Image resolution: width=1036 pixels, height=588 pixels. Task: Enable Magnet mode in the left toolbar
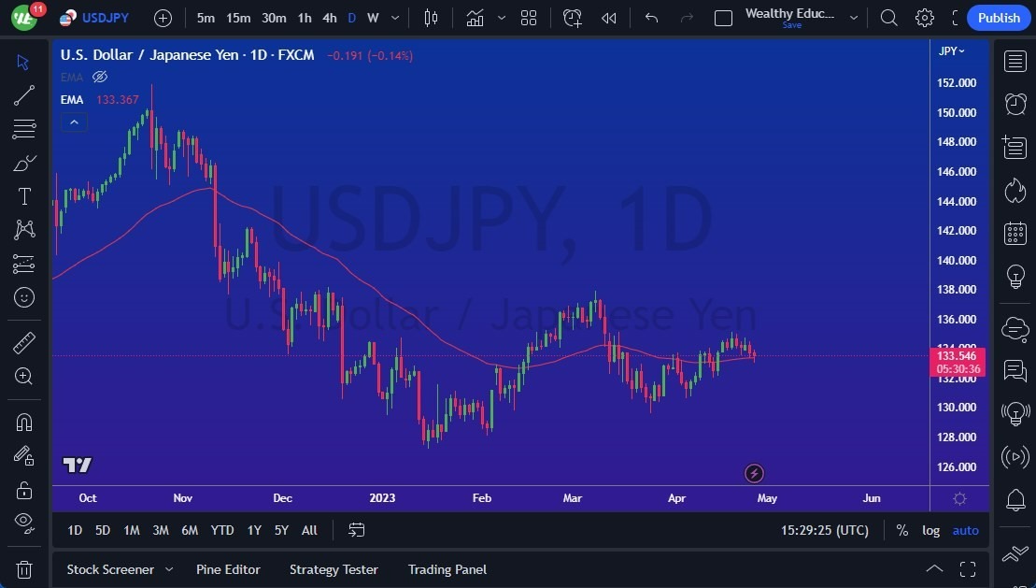24,423
